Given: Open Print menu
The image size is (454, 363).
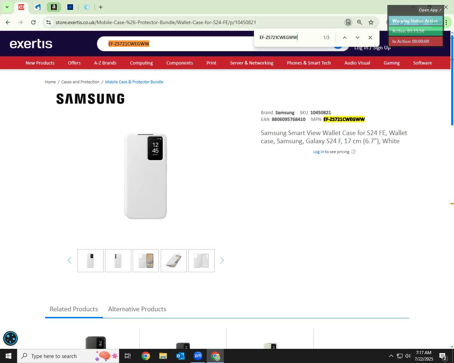Looking at the screenshot, I should click(x=211, y=63).
